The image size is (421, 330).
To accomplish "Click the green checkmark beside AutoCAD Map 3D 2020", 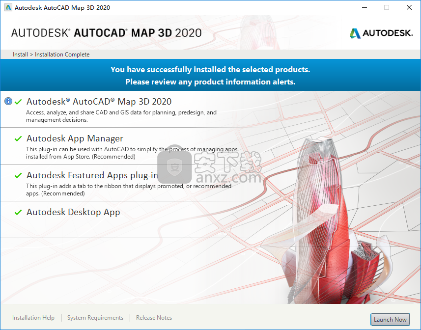I will point(18,102).
